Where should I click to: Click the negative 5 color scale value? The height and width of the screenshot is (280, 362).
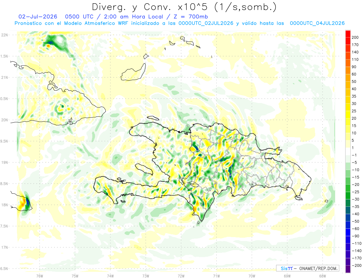point(355,163)
